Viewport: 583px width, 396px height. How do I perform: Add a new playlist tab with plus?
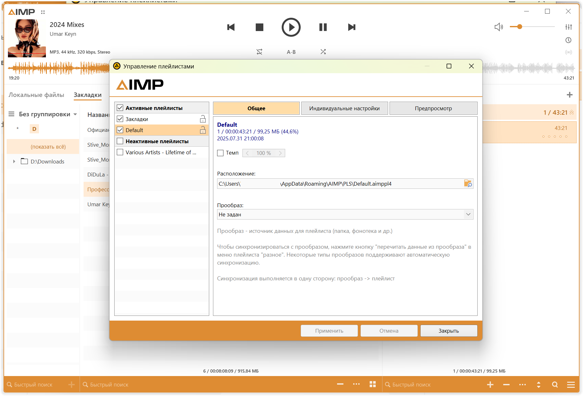570,95
